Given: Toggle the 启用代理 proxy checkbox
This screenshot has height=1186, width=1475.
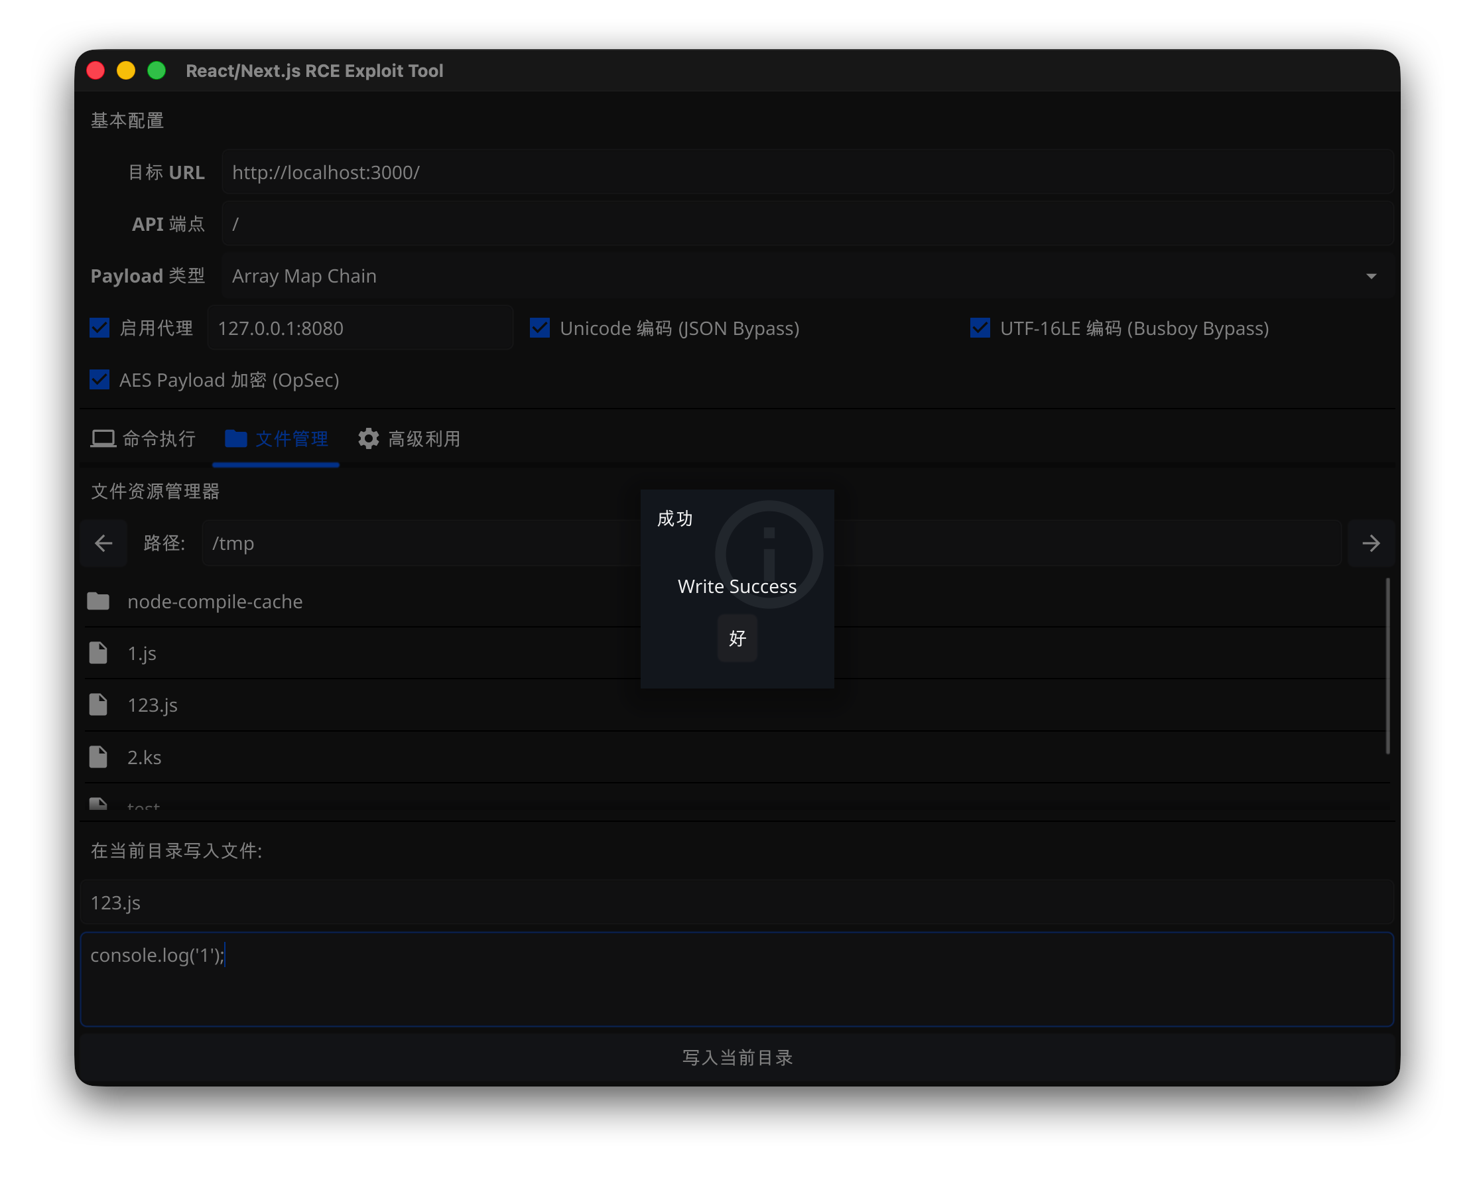Looking at the screenshot, I should [100, 328].
